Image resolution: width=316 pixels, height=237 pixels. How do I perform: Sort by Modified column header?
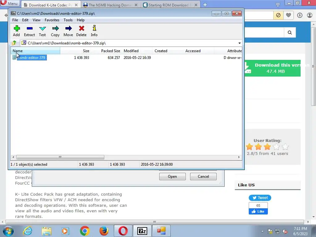click(137, 51)
